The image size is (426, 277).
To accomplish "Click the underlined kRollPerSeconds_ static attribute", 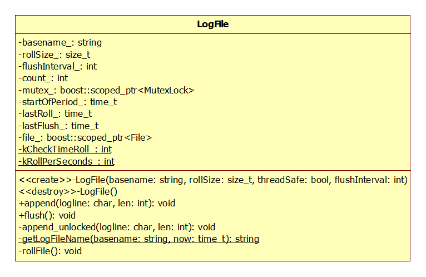I will coord(66,161).
